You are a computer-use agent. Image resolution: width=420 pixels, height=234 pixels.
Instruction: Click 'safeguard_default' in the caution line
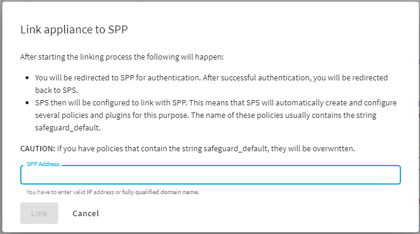point(236,148)
